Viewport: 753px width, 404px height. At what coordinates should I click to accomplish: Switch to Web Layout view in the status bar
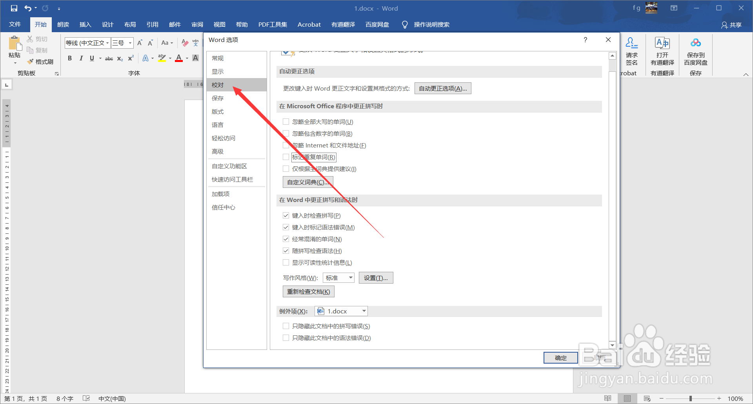tap(647, 399)
